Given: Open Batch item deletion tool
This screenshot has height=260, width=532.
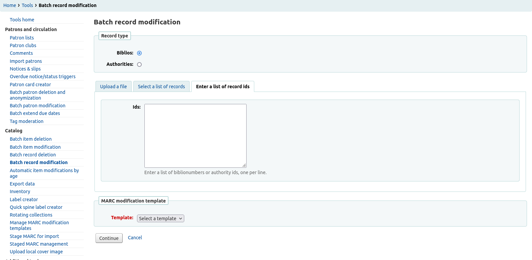Looking at the screenshot, I should [x=30, y=139].
